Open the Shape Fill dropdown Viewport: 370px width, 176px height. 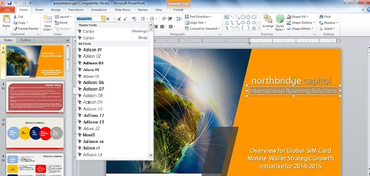pyautogui.click(x=301, y=17)
